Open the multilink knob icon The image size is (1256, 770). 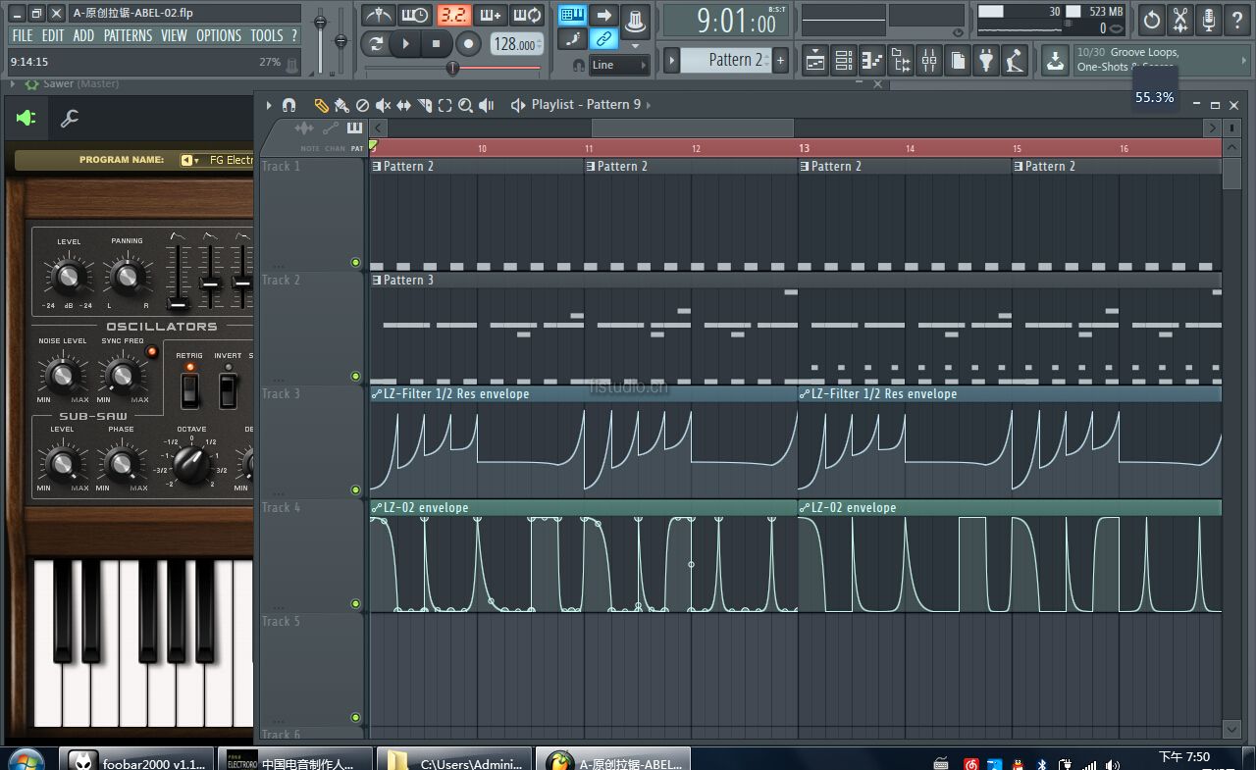click(x=636, y=20)
